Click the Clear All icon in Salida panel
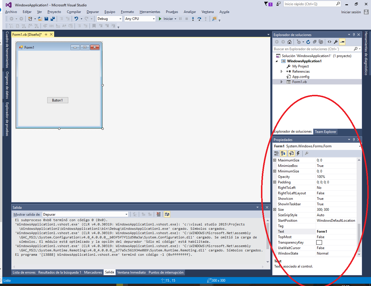Viewport: 371px width, 286px height. click(158, 214)
